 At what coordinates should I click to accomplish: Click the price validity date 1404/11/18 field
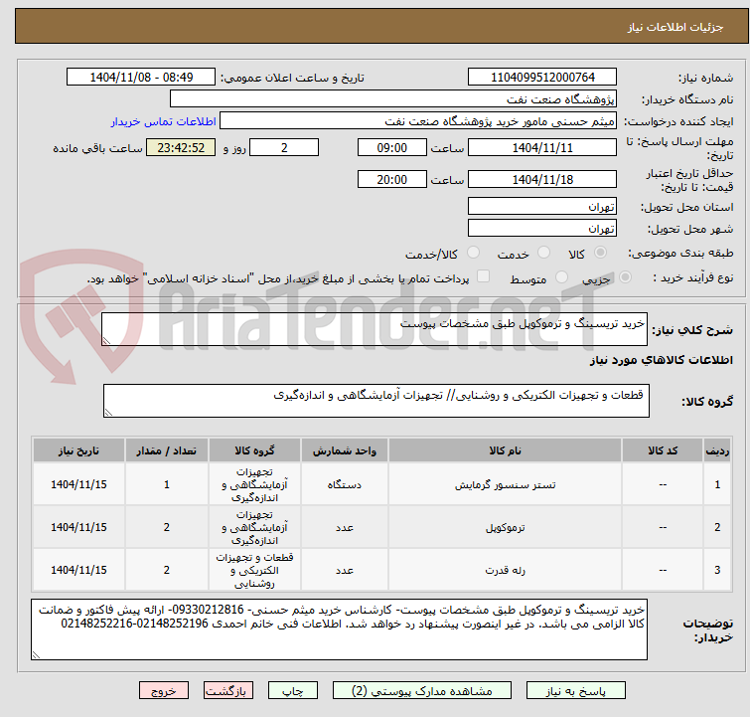[542, 180]
